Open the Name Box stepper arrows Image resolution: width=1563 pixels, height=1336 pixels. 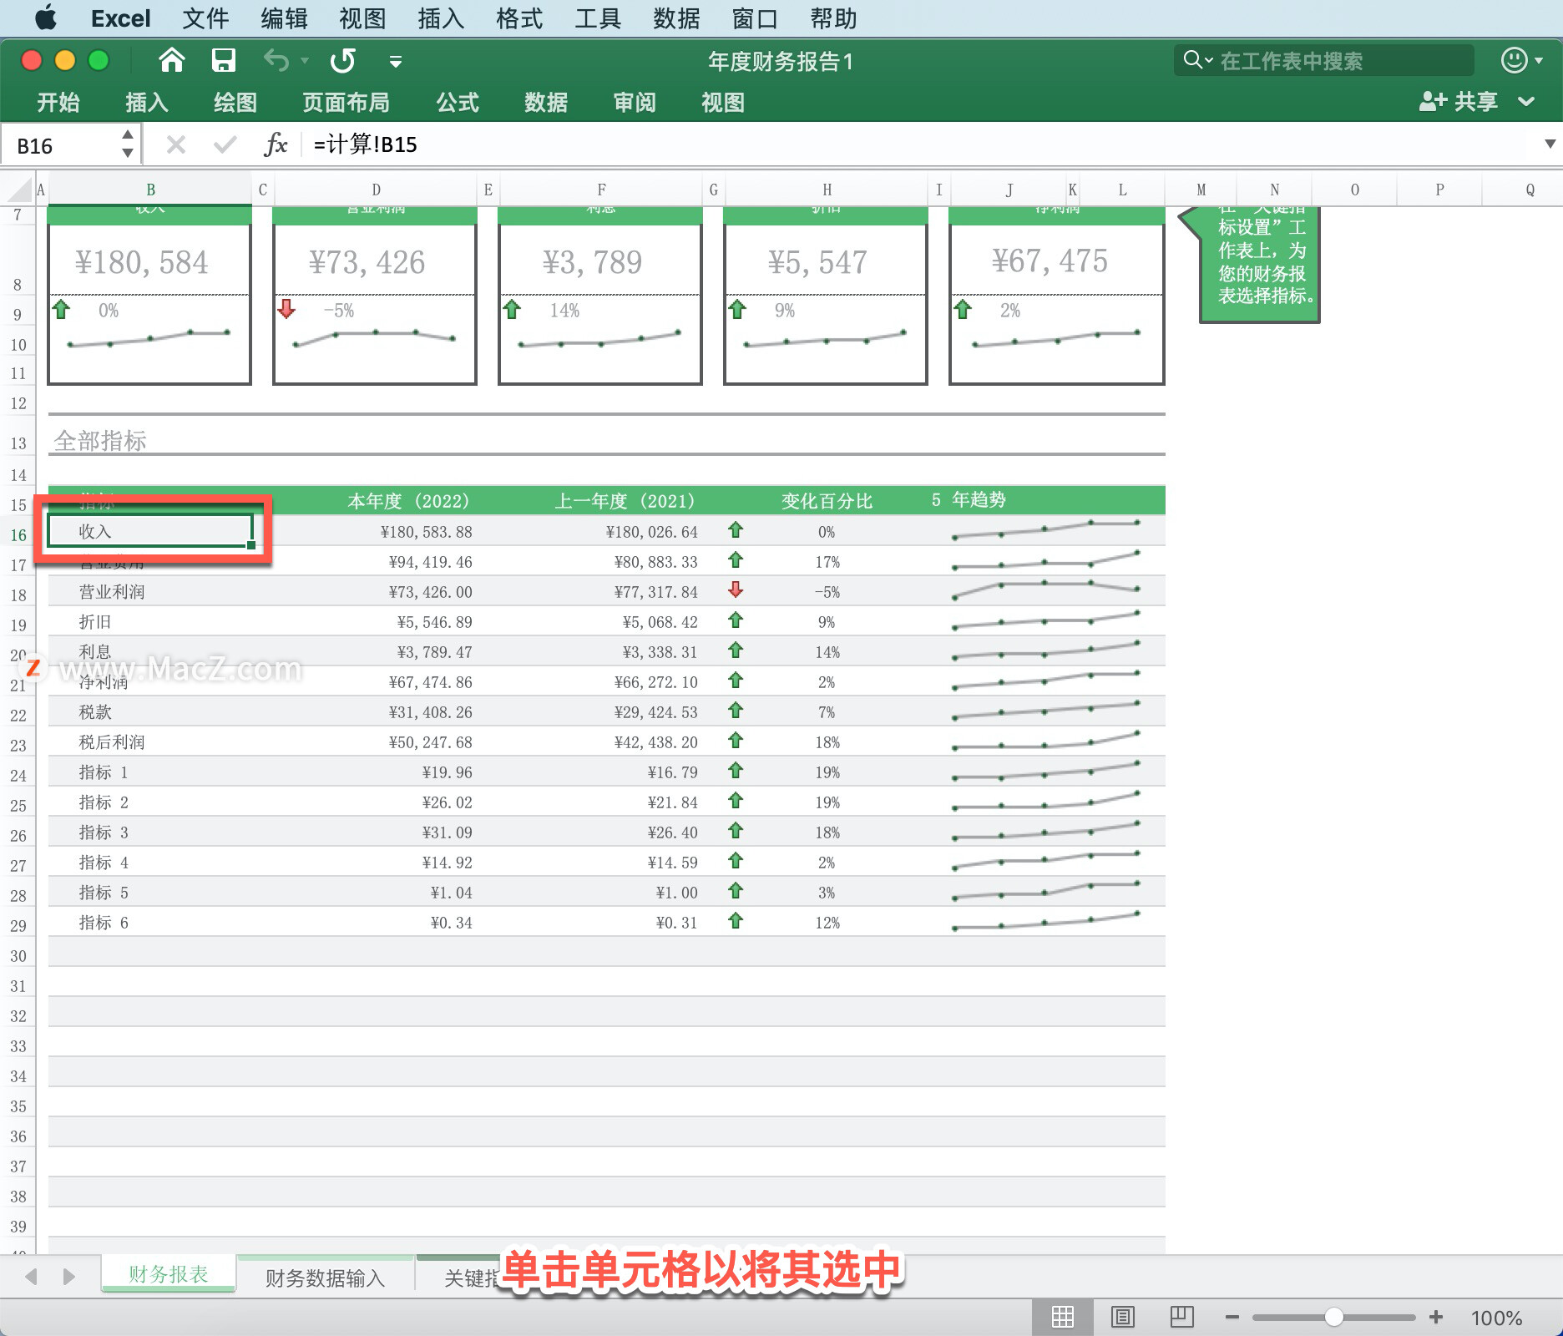point(128,144)
